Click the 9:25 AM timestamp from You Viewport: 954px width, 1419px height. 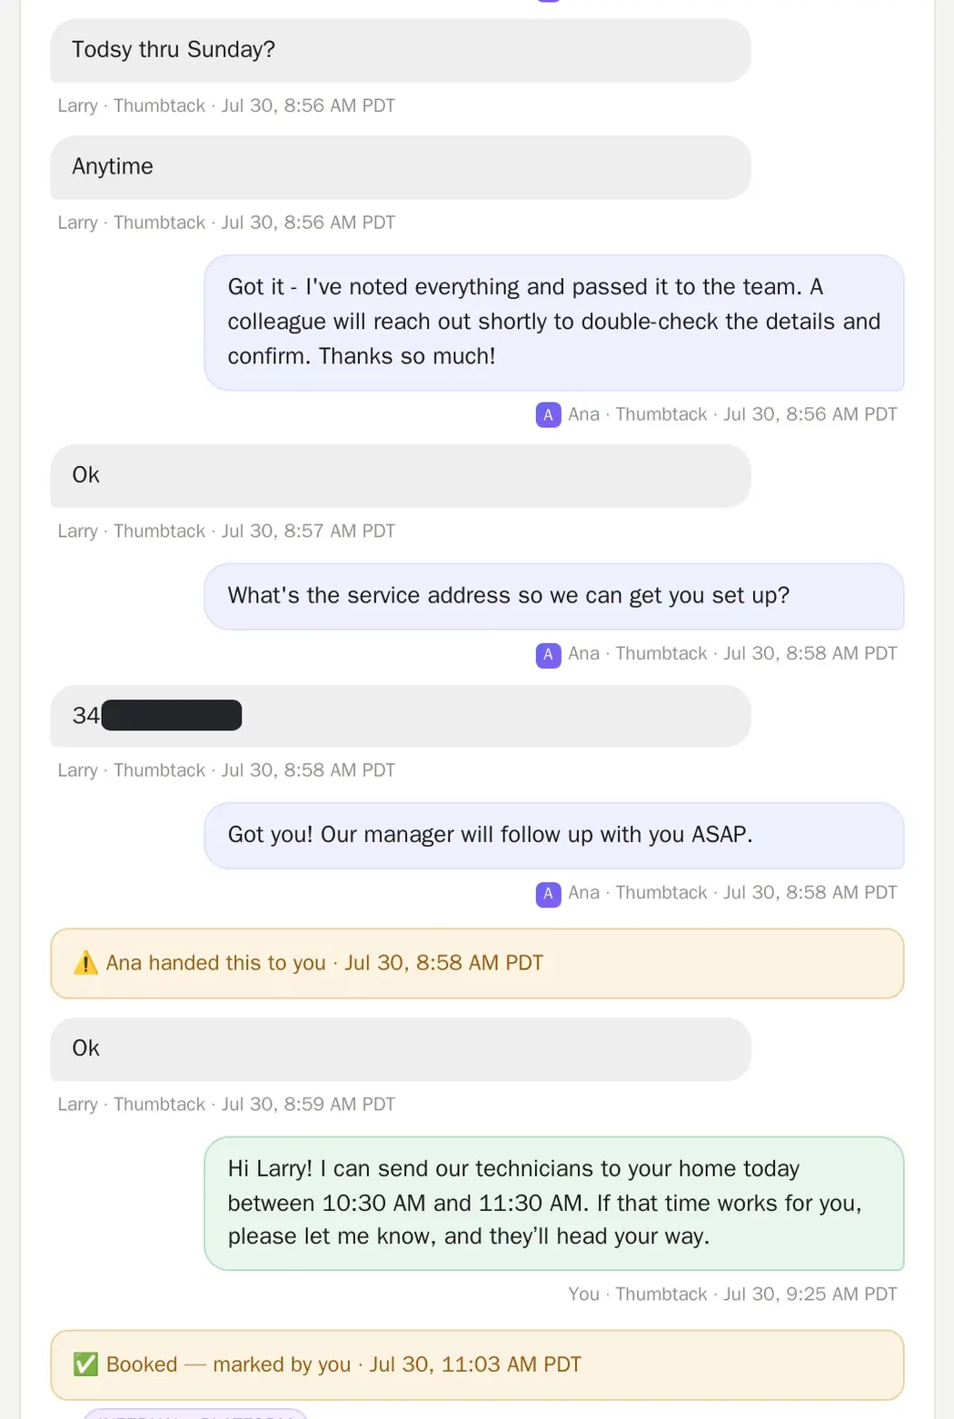tap(810, 1295)
